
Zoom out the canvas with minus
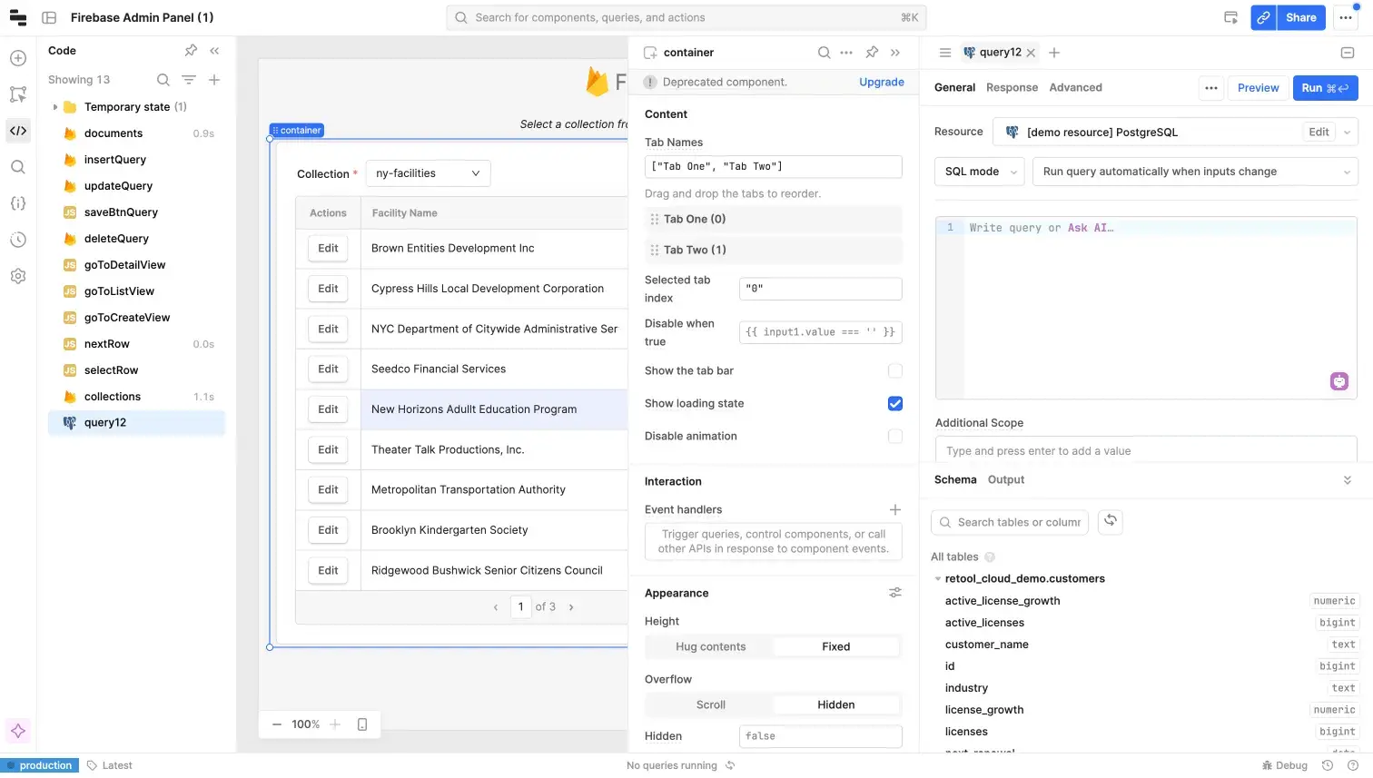pyautogui.click(x=277, y=724)
